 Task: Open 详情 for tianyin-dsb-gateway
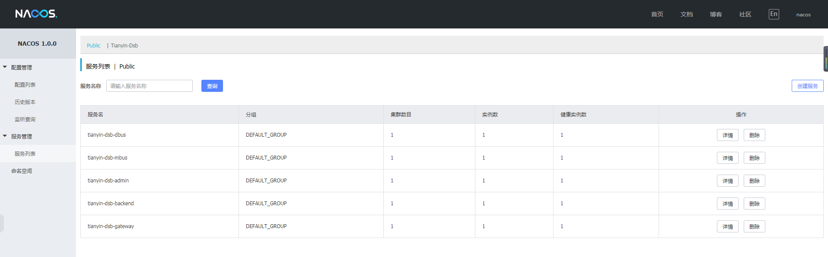(727, 227)
